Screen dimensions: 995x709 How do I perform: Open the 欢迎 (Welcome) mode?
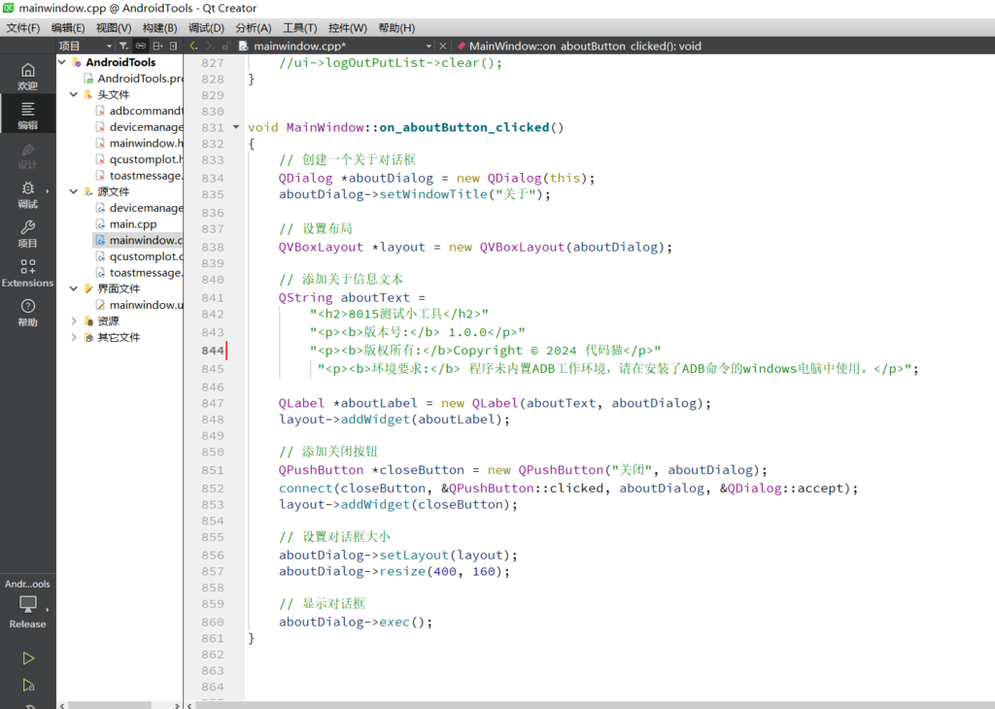point(27,76)
